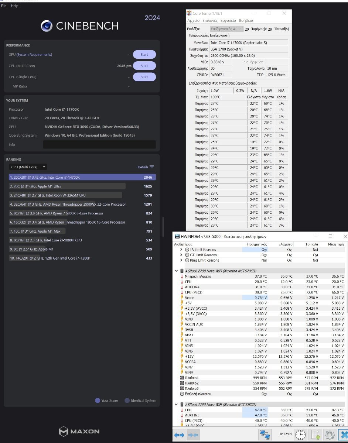Collapse the ASRock Z790 Nova NCT6796D sensor group
This screenshot has height=443, width=348.
point(176,271)
